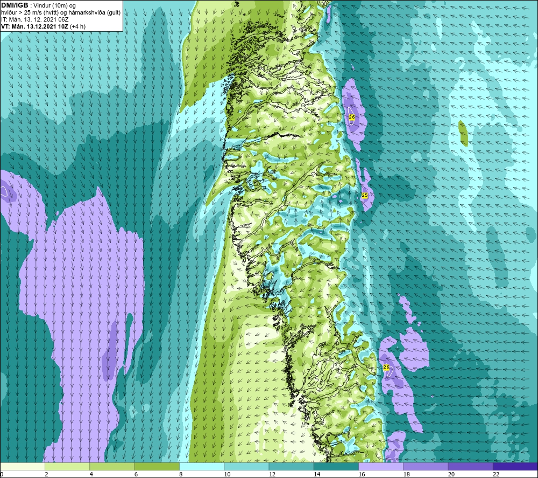
Task: Click the 12-14 m/s teal swatch
Action: click(291, 466)
